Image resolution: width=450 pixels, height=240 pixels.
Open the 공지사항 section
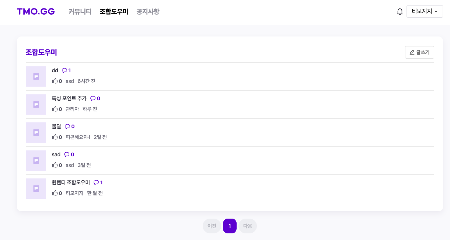147,11
